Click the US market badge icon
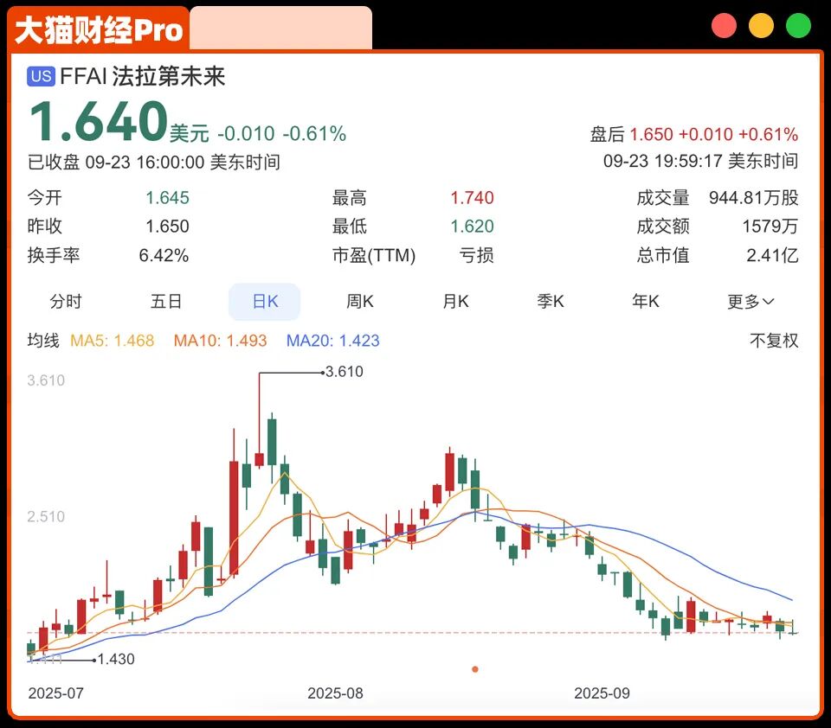The width and height of the screenshot is (831, 728). (x=38, y=77)
